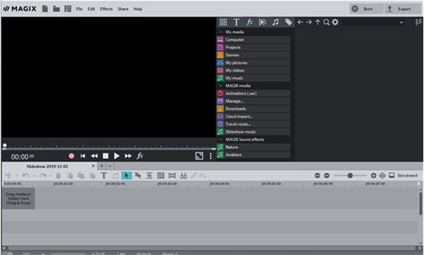The image size is (424, 255).
Task: Add a new slideshow tab with plus
Action: [x=102, y=166]
